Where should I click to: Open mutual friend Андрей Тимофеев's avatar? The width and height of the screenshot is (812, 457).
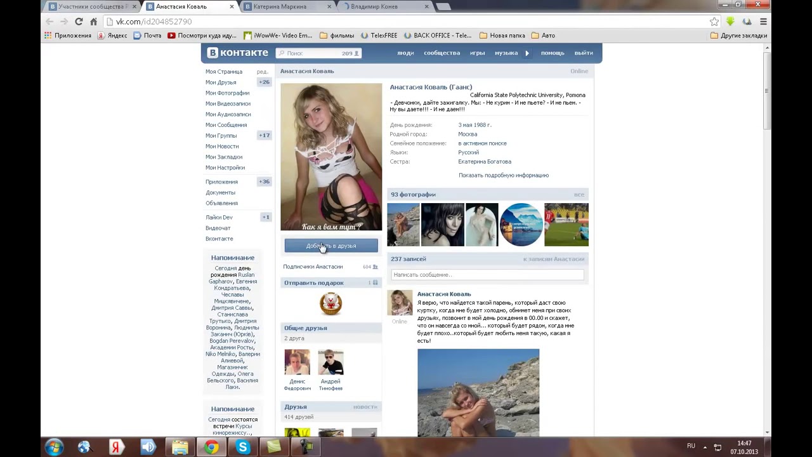331,362
